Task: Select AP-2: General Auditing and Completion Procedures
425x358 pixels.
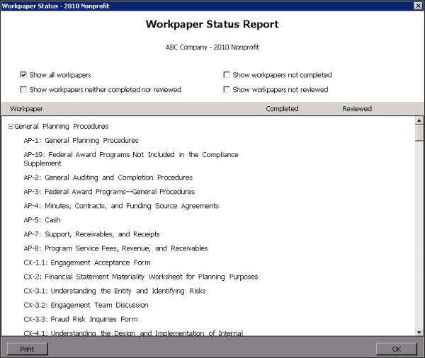Action: click(x=108, y=178)
